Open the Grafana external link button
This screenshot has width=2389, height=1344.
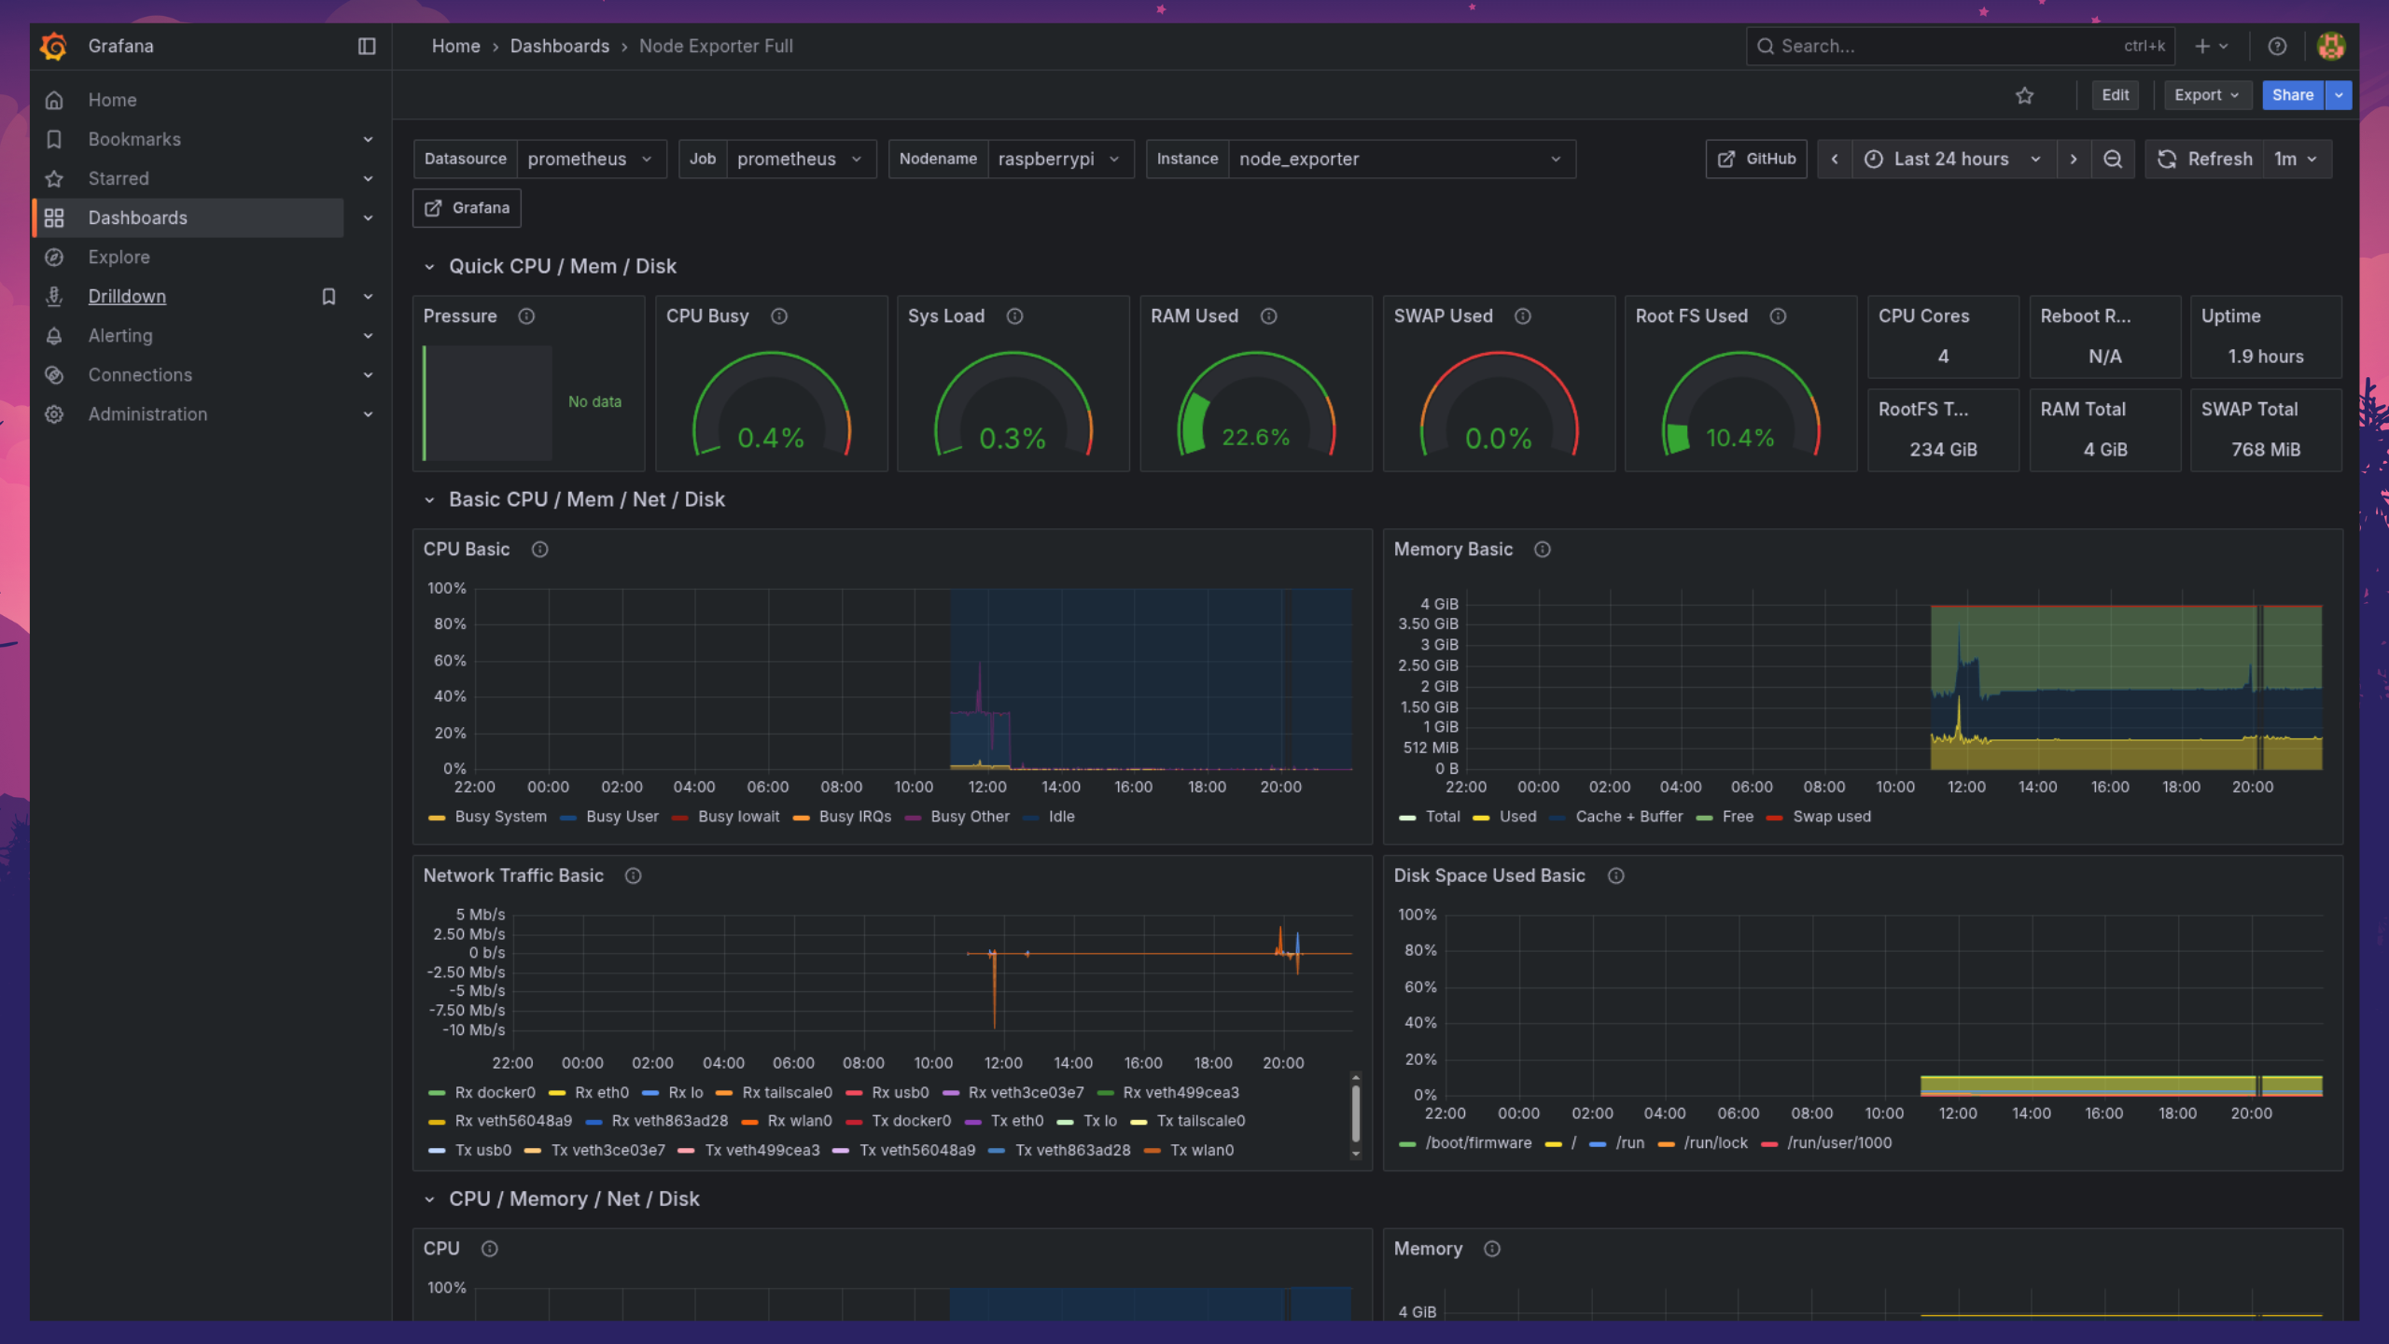pyautogui.click(x=467, y=208)
